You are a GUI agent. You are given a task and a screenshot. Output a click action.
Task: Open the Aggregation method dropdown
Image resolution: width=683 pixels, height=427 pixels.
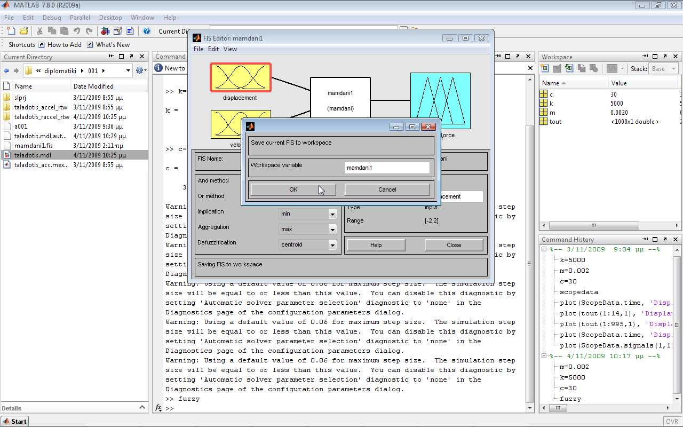click(x=332, y=229)
